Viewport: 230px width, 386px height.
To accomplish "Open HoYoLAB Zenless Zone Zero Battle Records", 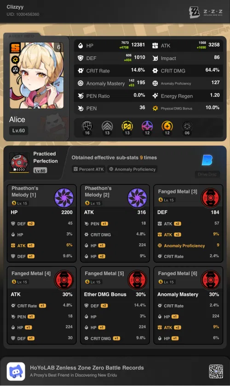I will (x=87, y=368).
